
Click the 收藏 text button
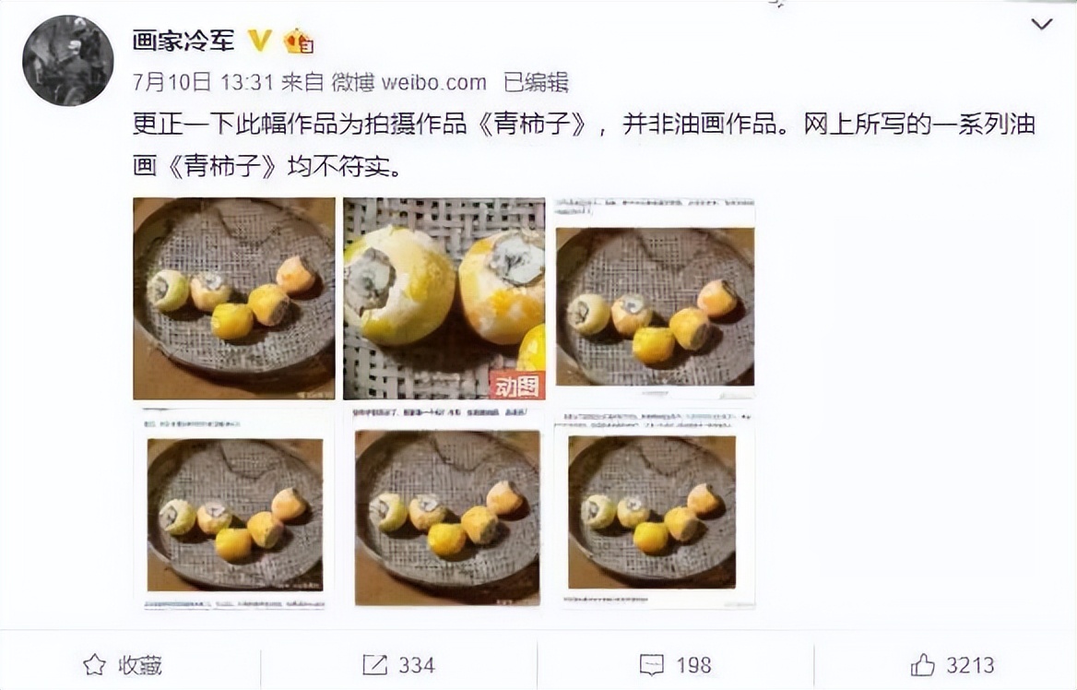[140, 665]
